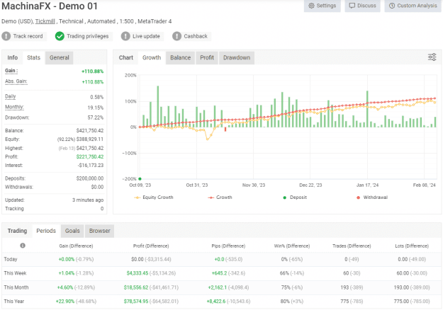Image resolution: width=443 pixels, height=310 pixels.
Task: Select the Cashback label
Action: pyautogui.click(x=196, y=36)
